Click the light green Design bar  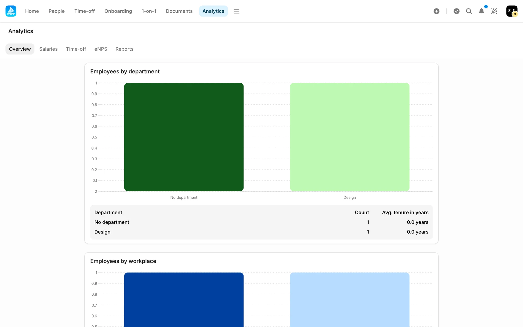click(349, 137)
